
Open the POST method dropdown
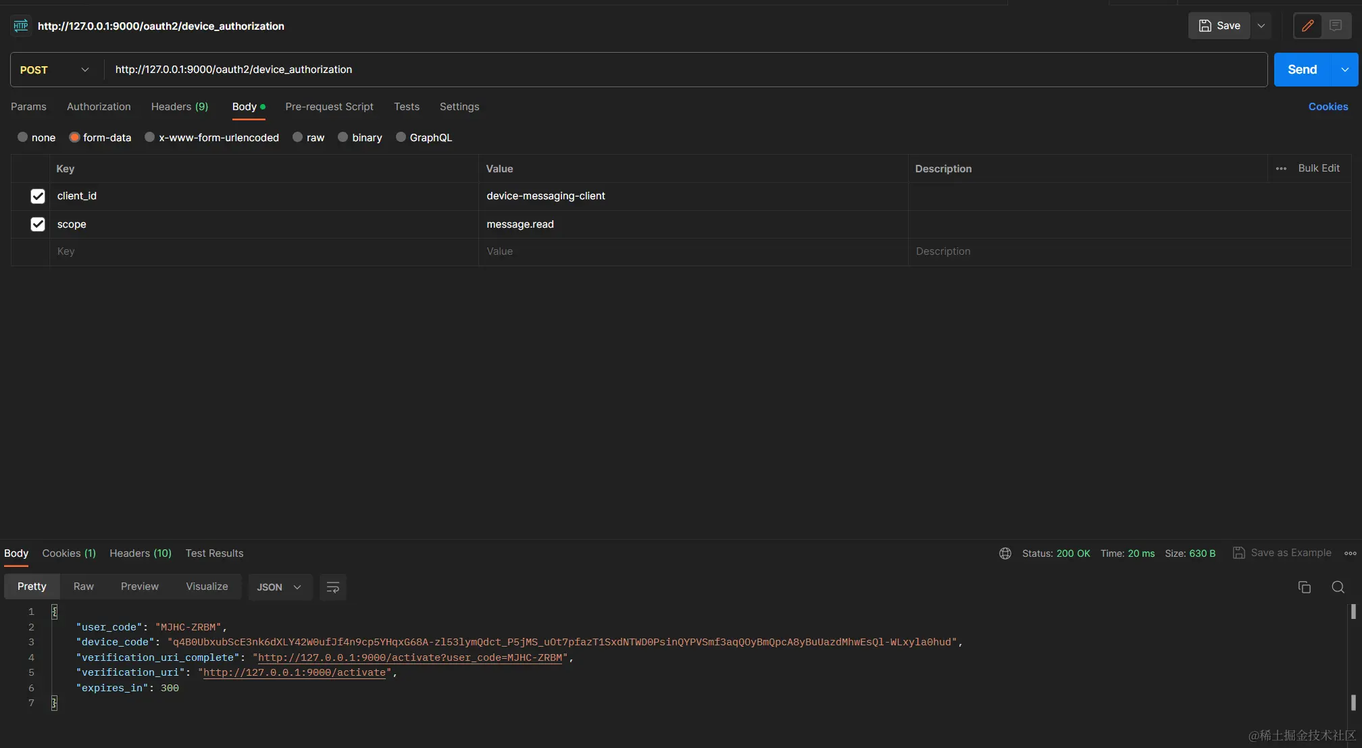pos(55,70)
